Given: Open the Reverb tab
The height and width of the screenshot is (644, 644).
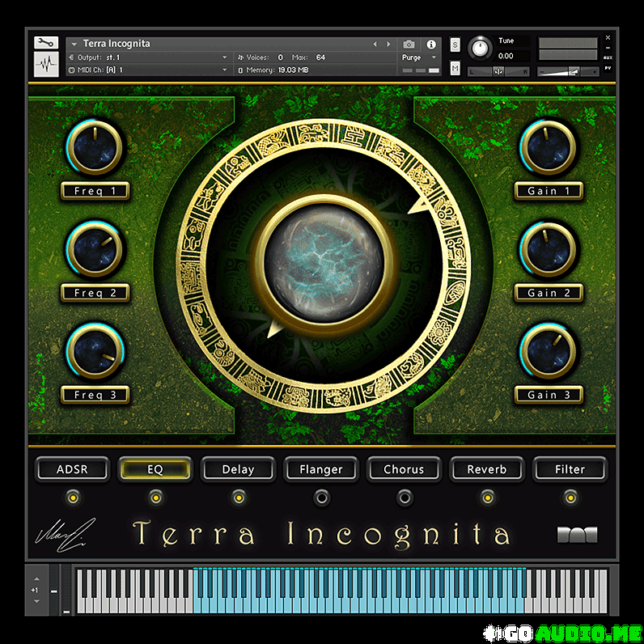Looking at the screenshot, I should 487,469.
